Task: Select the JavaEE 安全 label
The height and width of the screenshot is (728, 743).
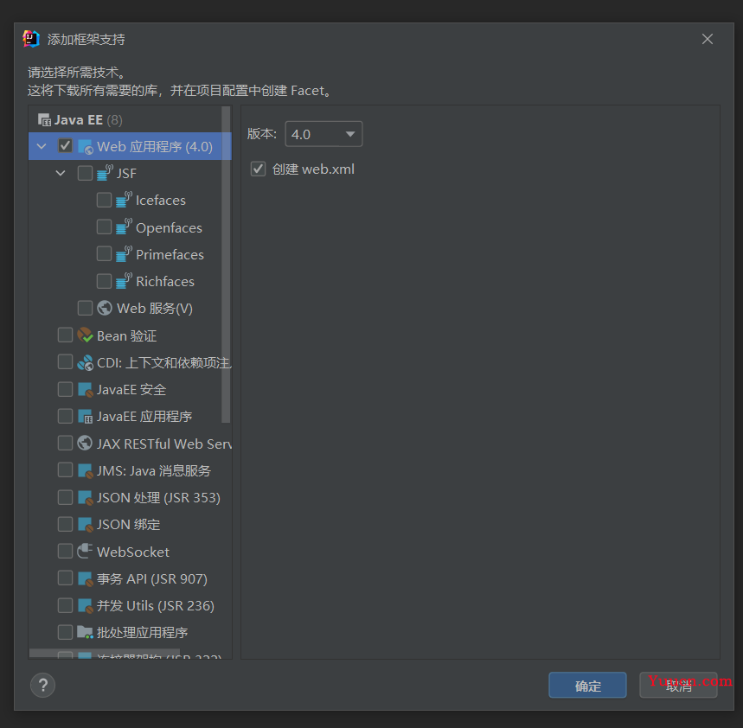Action: coord(131,390)
